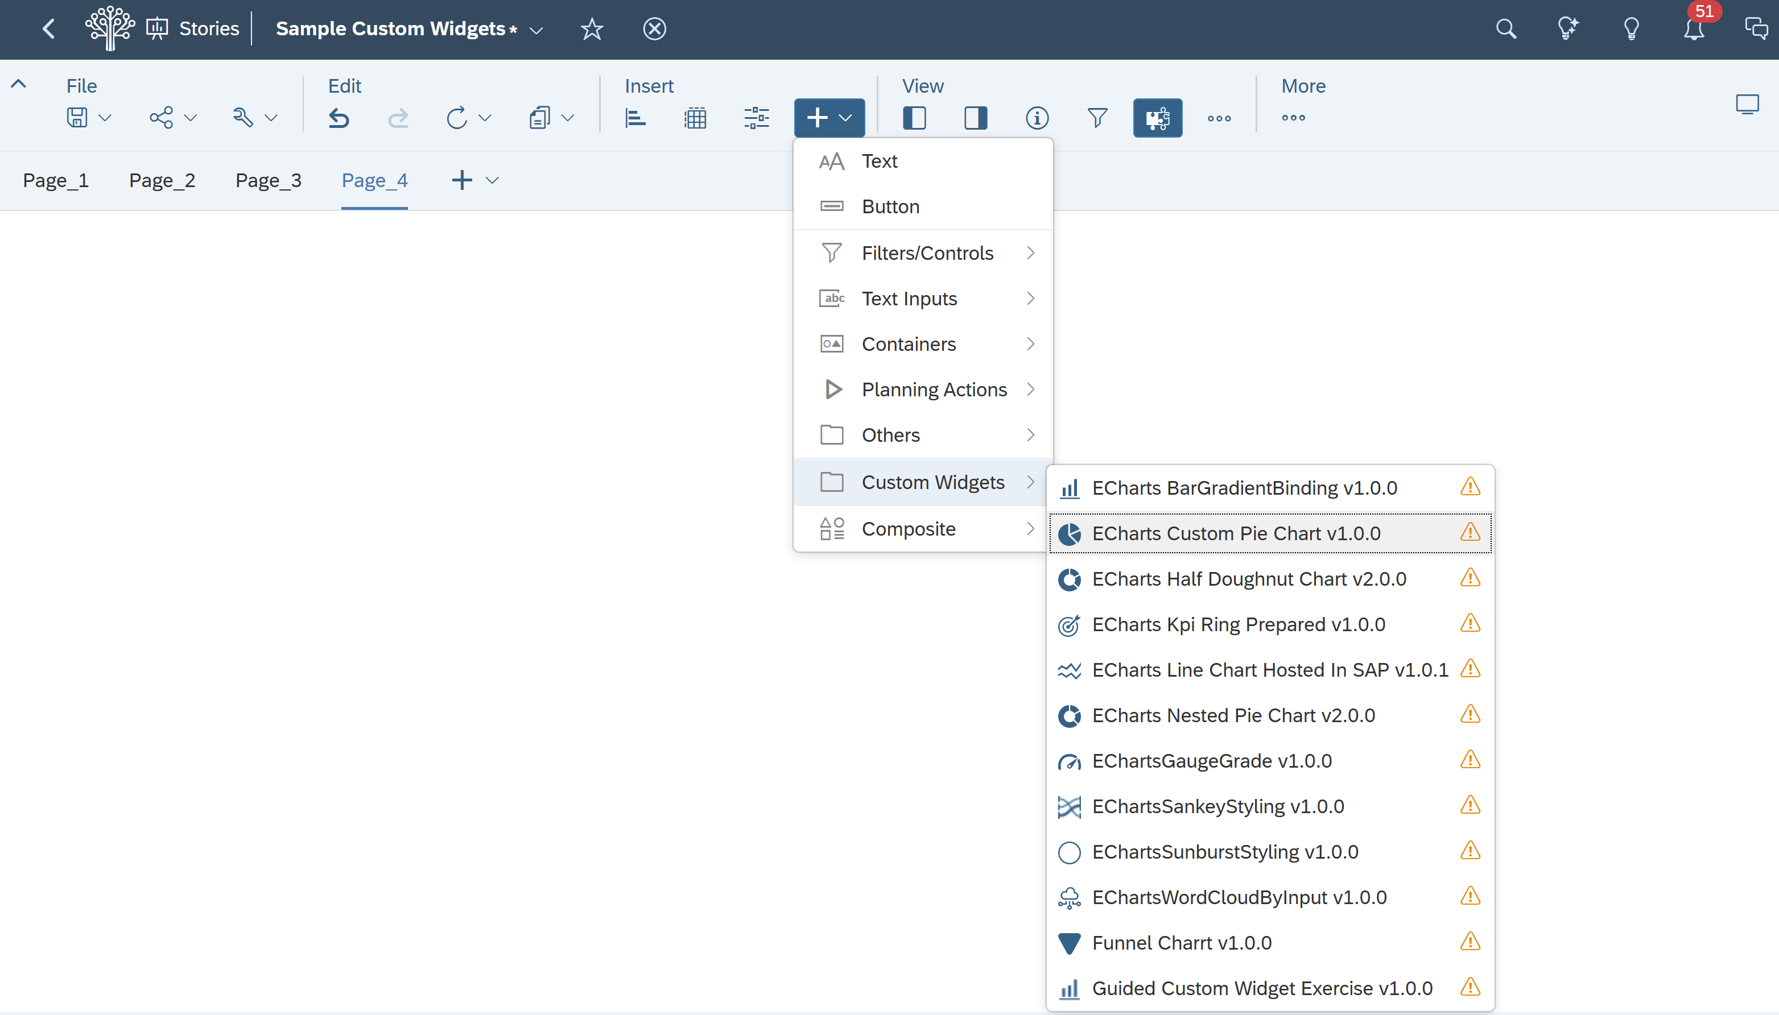
Task: Expand the Planning Actions submenu
Action: 923,389
